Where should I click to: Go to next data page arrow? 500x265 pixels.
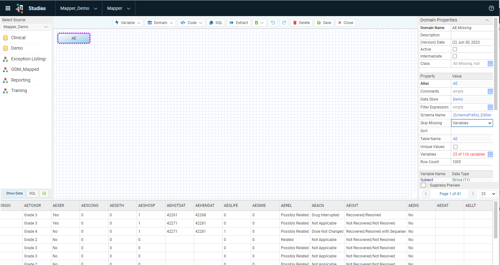[x=473, y=194]
